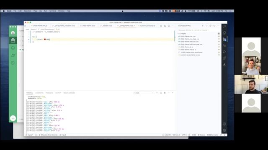Image resolution: width=268 pixels, height=150 pixels.
Task: Click the Wi-Fi icon in the macOS menu bar
Action: [205, 11]
